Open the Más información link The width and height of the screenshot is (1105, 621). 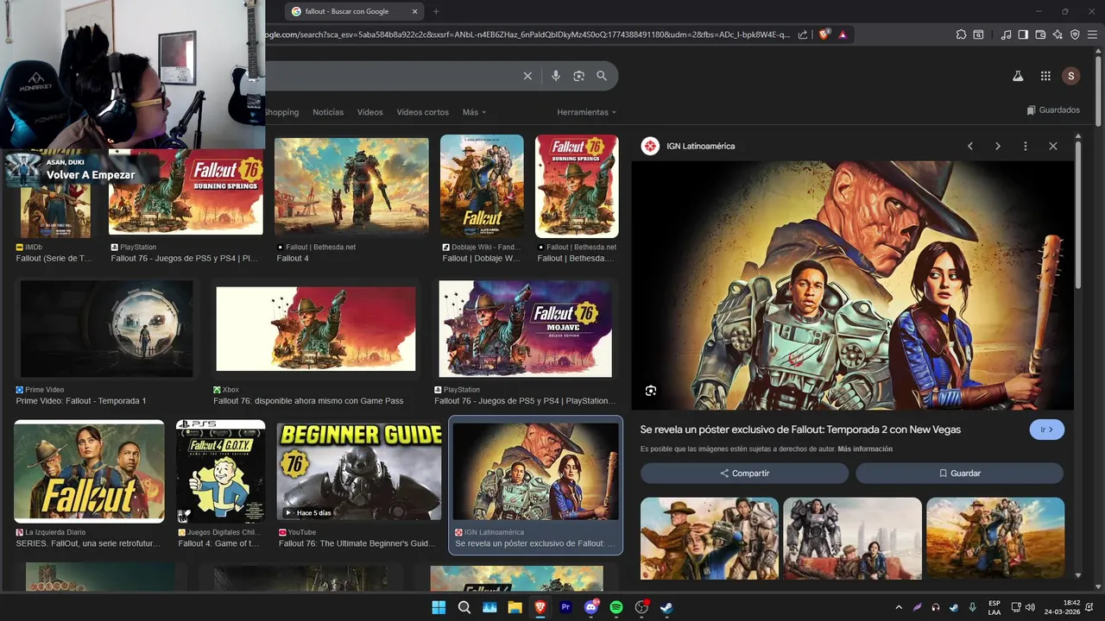(865, 449)
